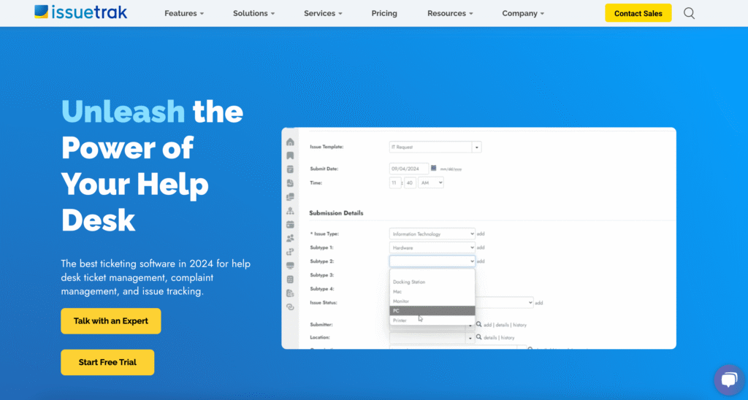Screen dimensions: 748x400
Task: Select Mac from Subtype 2 list
Action: point(432,292)
